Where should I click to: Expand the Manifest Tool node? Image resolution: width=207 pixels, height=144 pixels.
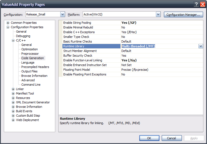(x=13, y=93)
